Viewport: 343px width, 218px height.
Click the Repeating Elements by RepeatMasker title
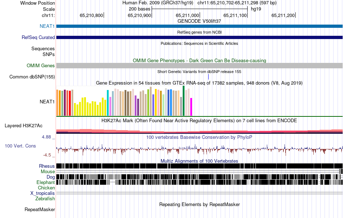click(x=200, y=204)
